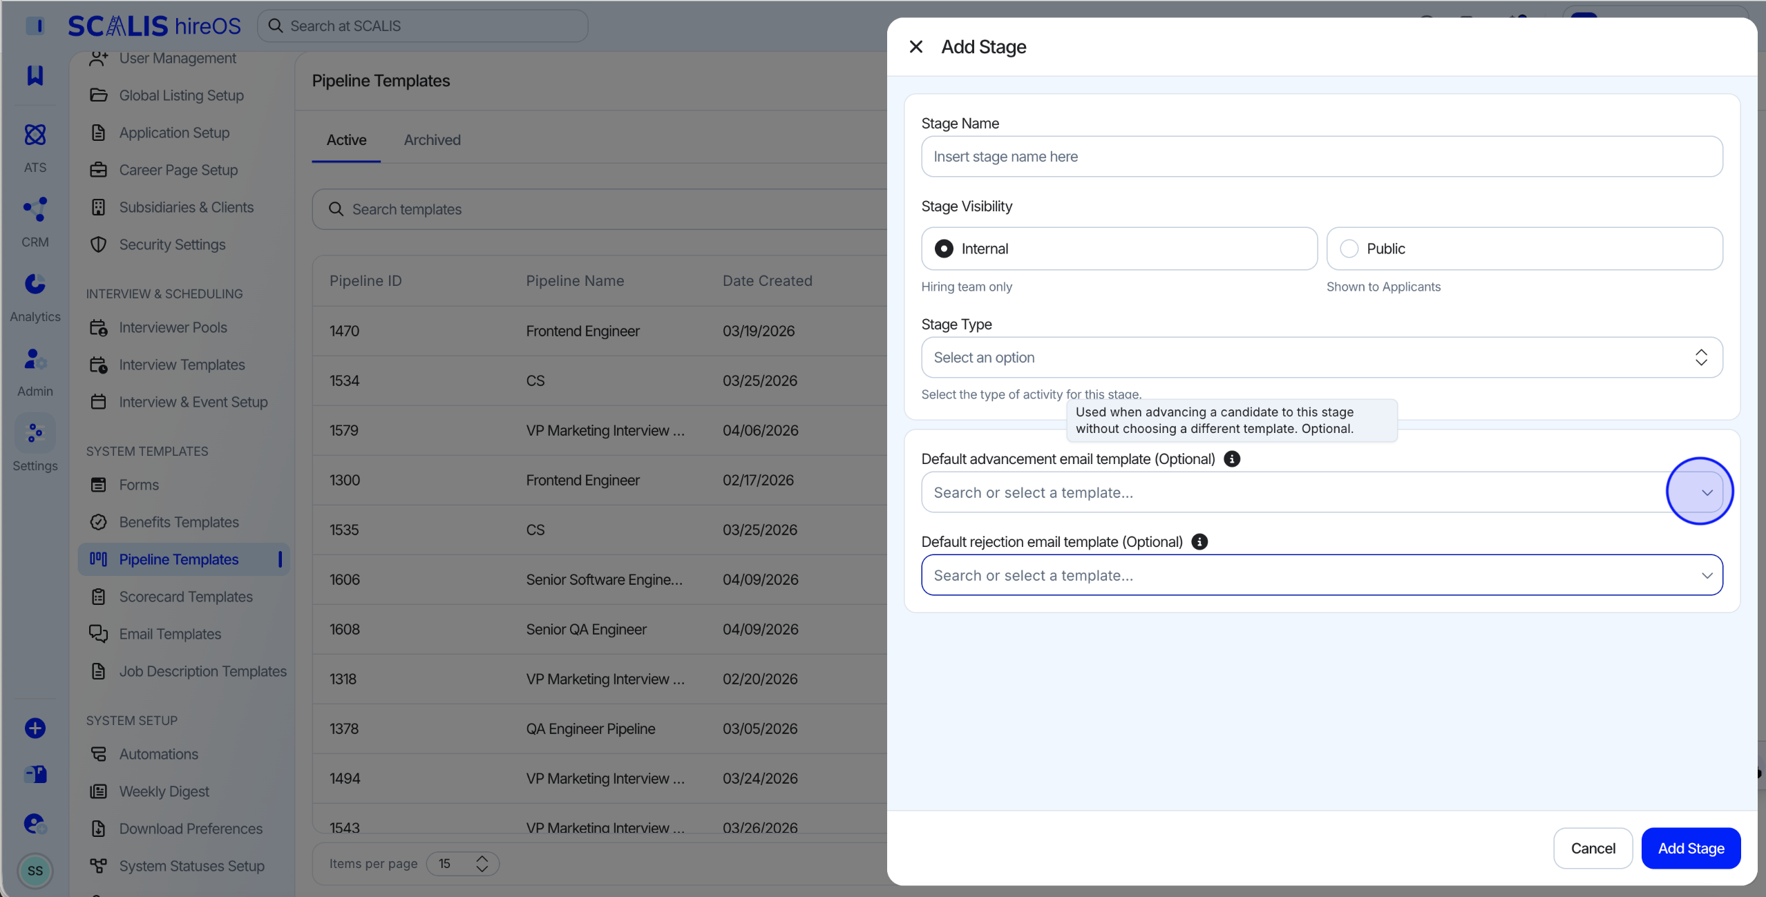Open Interview Templates in the sidebar
Viewport: 1766px width, 897px height.
(182, 365)
